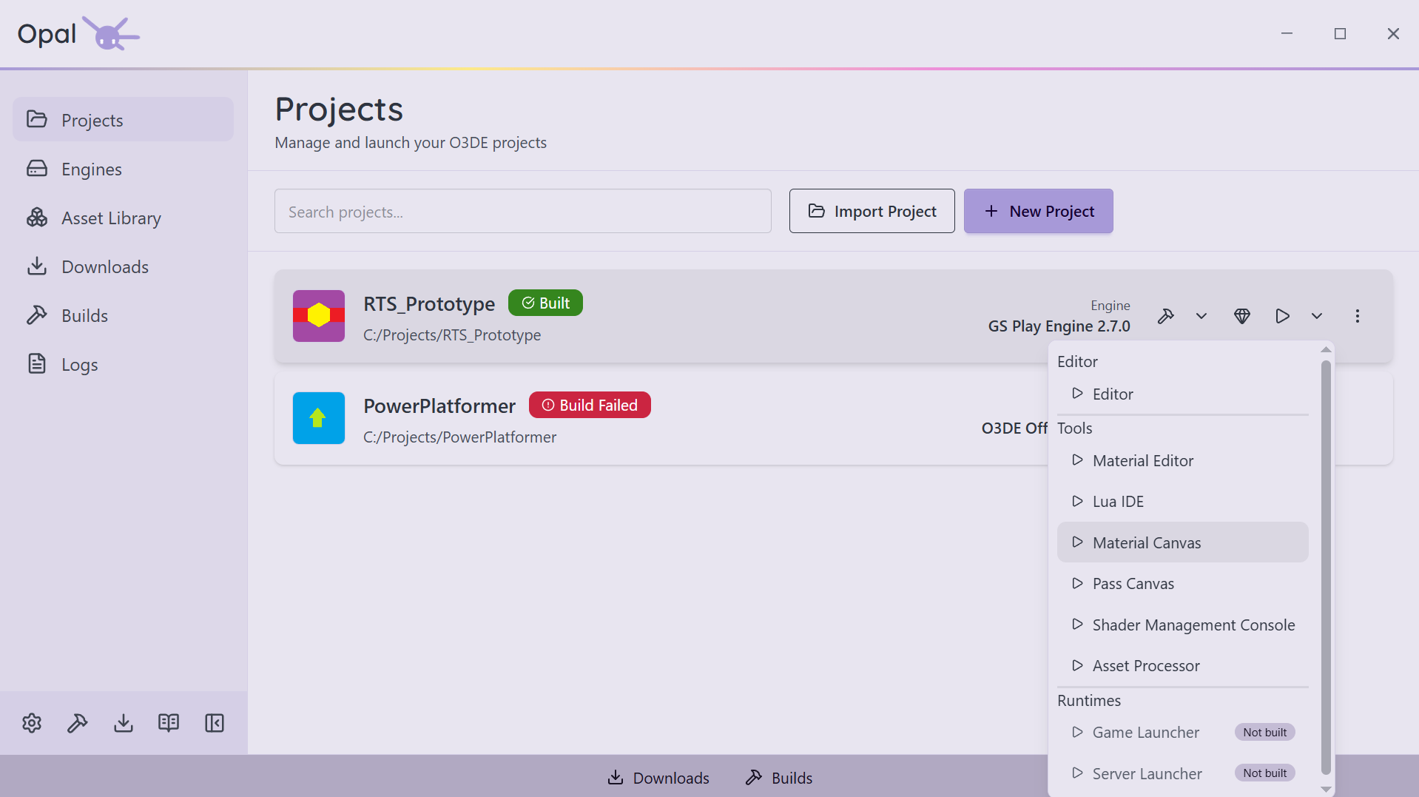1419x797 pixels.
Task: Click the scroll down arrow in launch menu
Action: tap(1326, 790)
